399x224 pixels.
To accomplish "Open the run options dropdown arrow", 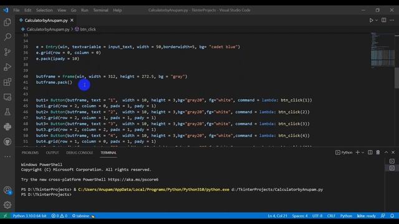I will [x=377, y=21].
